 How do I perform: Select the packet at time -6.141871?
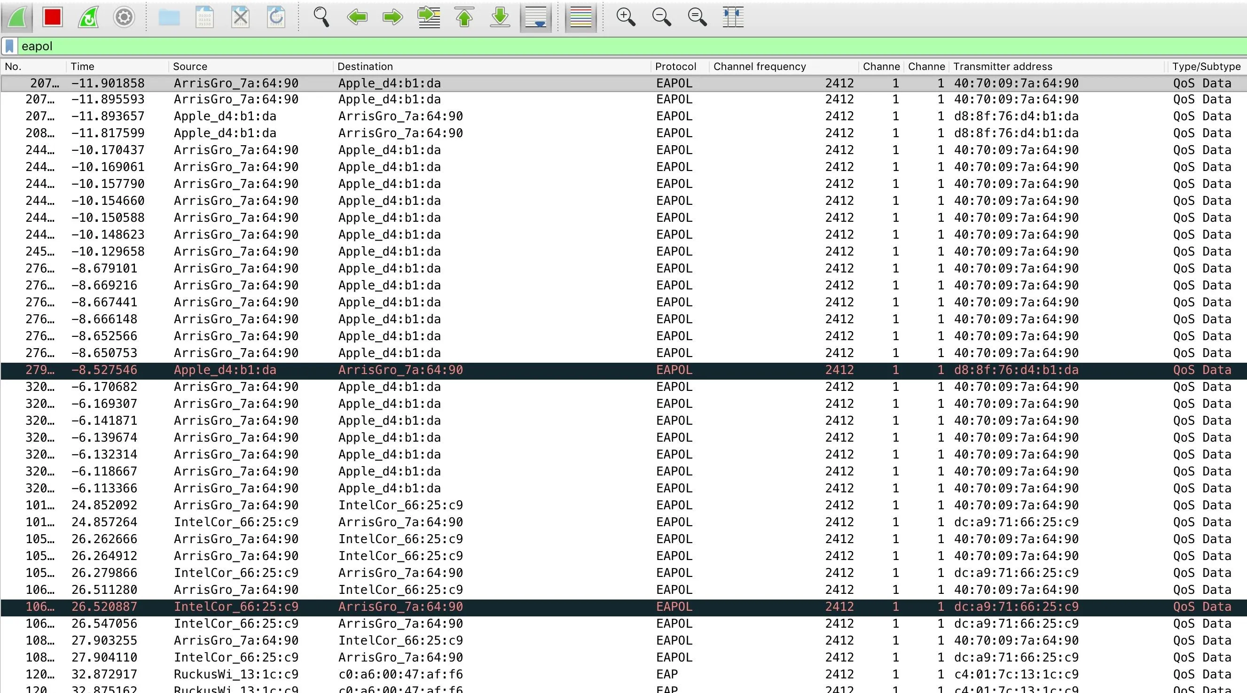[x=623, y=421]
